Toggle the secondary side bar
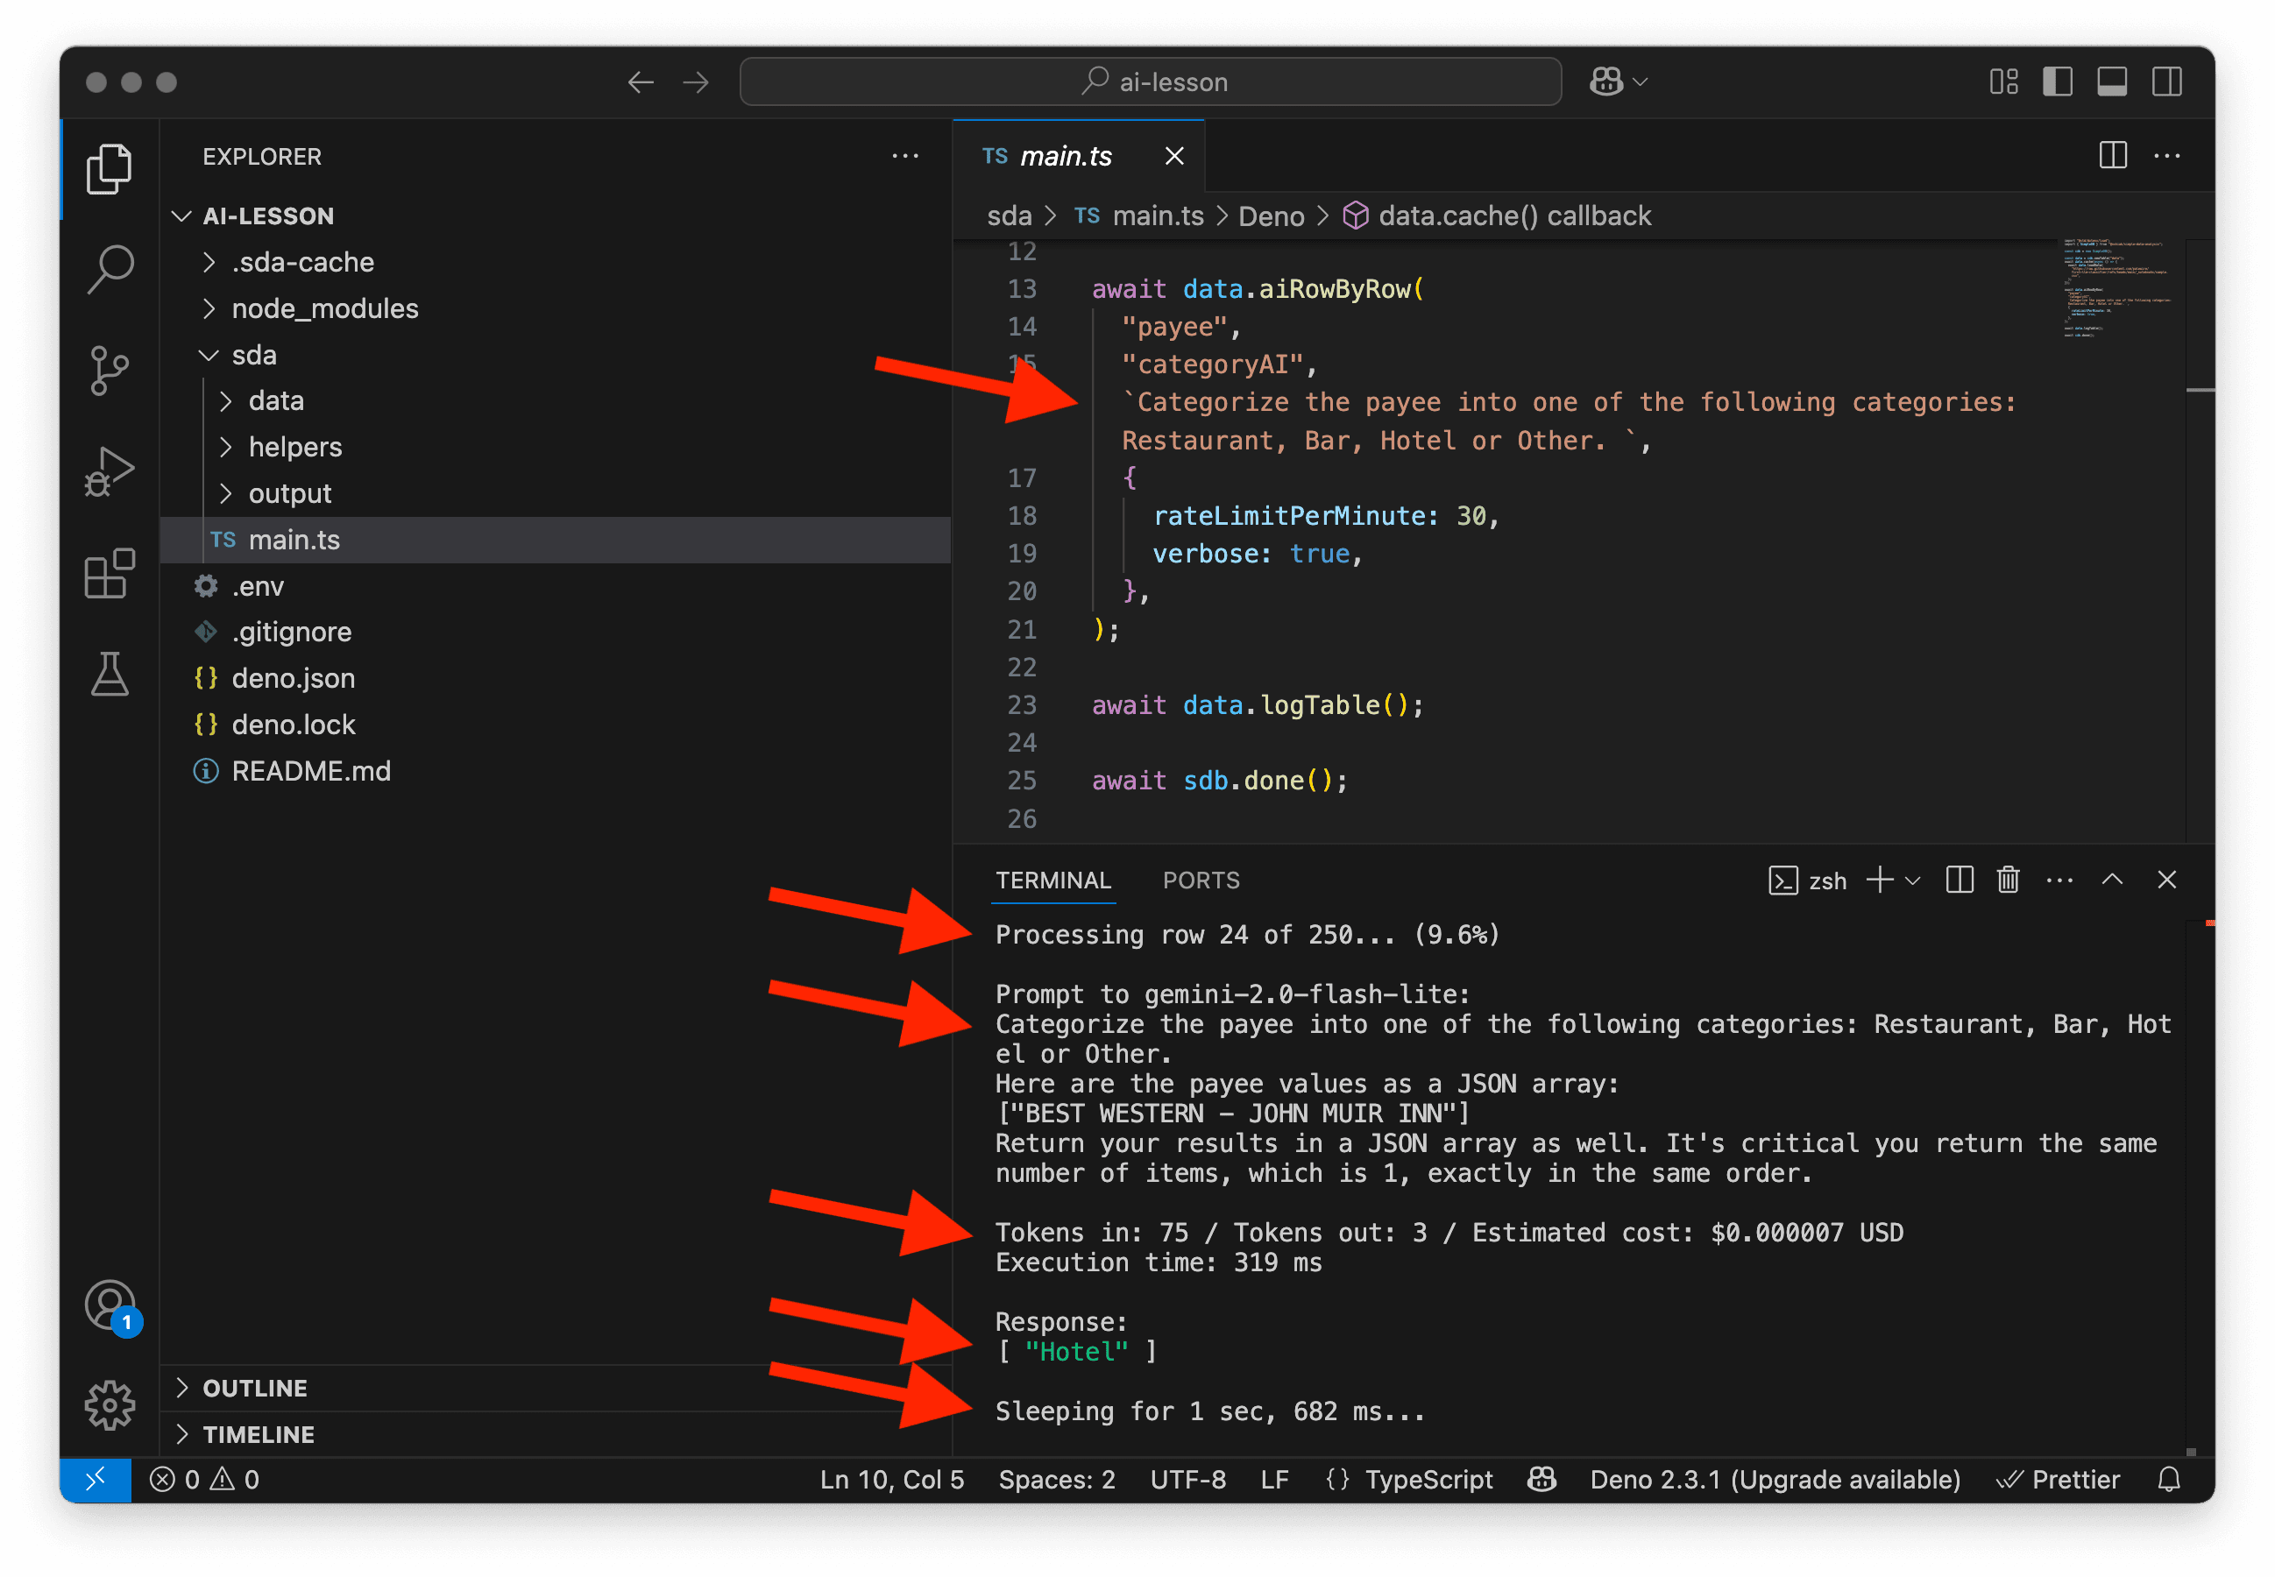Screen dimensions: 2275x1577 point(2166,82)
